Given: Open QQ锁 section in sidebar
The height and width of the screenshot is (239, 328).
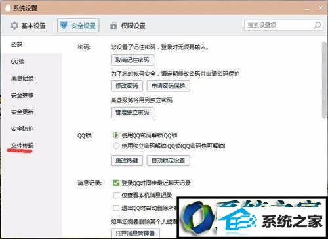Looking at the screenshot, I should tap(18, 62).
